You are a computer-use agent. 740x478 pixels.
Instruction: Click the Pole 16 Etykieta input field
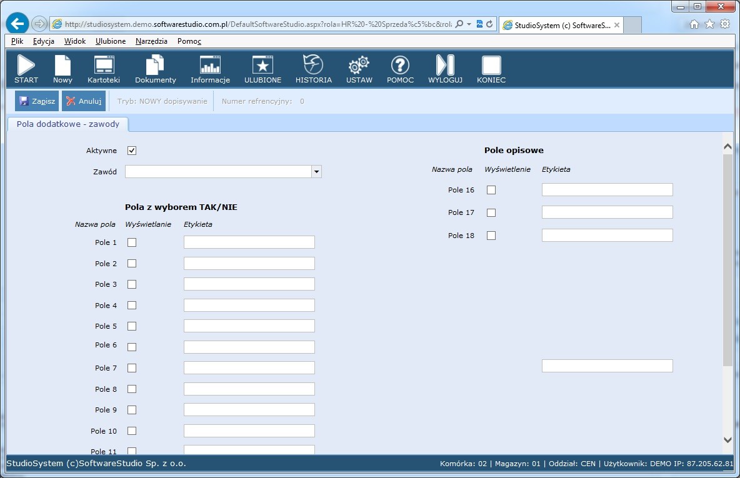click(x=607, y=190)
